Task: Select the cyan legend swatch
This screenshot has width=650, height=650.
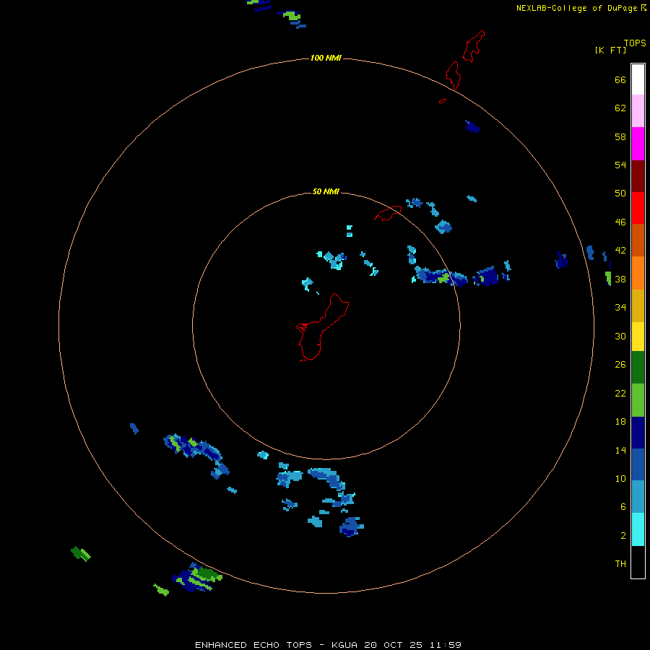Action: pyautogui.click(x=638, y=529)
